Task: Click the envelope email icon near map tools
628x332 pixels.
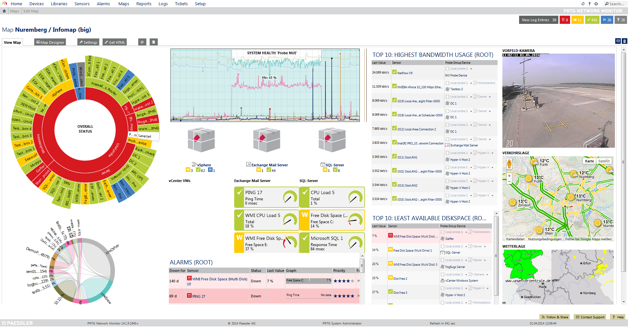Action: coord(618,41)
